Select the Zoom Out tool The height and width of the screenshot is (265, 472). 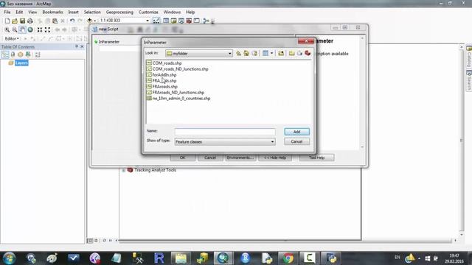(15, 29)
